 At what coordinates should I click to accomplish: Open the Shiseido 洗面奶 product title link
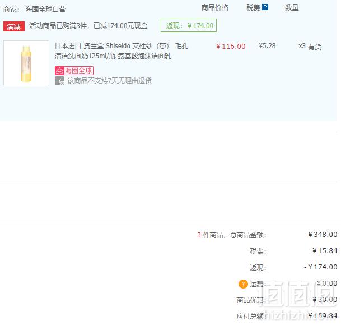[x=121, y=51]
